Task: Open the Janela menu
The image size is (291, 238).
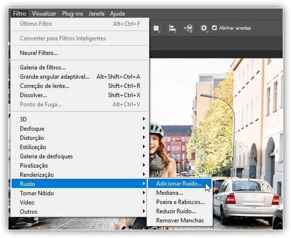Action: coord(97,14)
